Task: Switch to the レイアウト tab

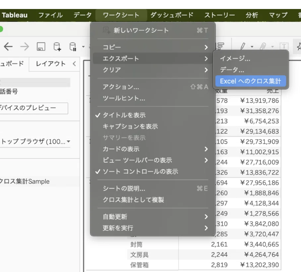Action: pyautogui.click(x=51, y=63)
